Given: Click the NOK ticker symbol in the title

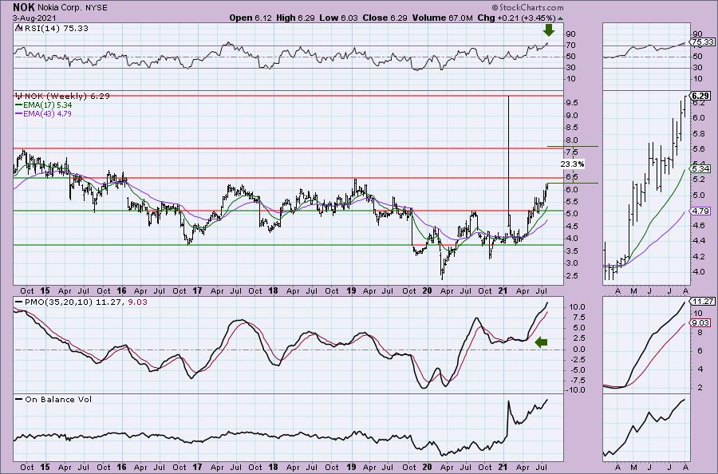Looking at the screenshot, I should [x=22, y=7].
